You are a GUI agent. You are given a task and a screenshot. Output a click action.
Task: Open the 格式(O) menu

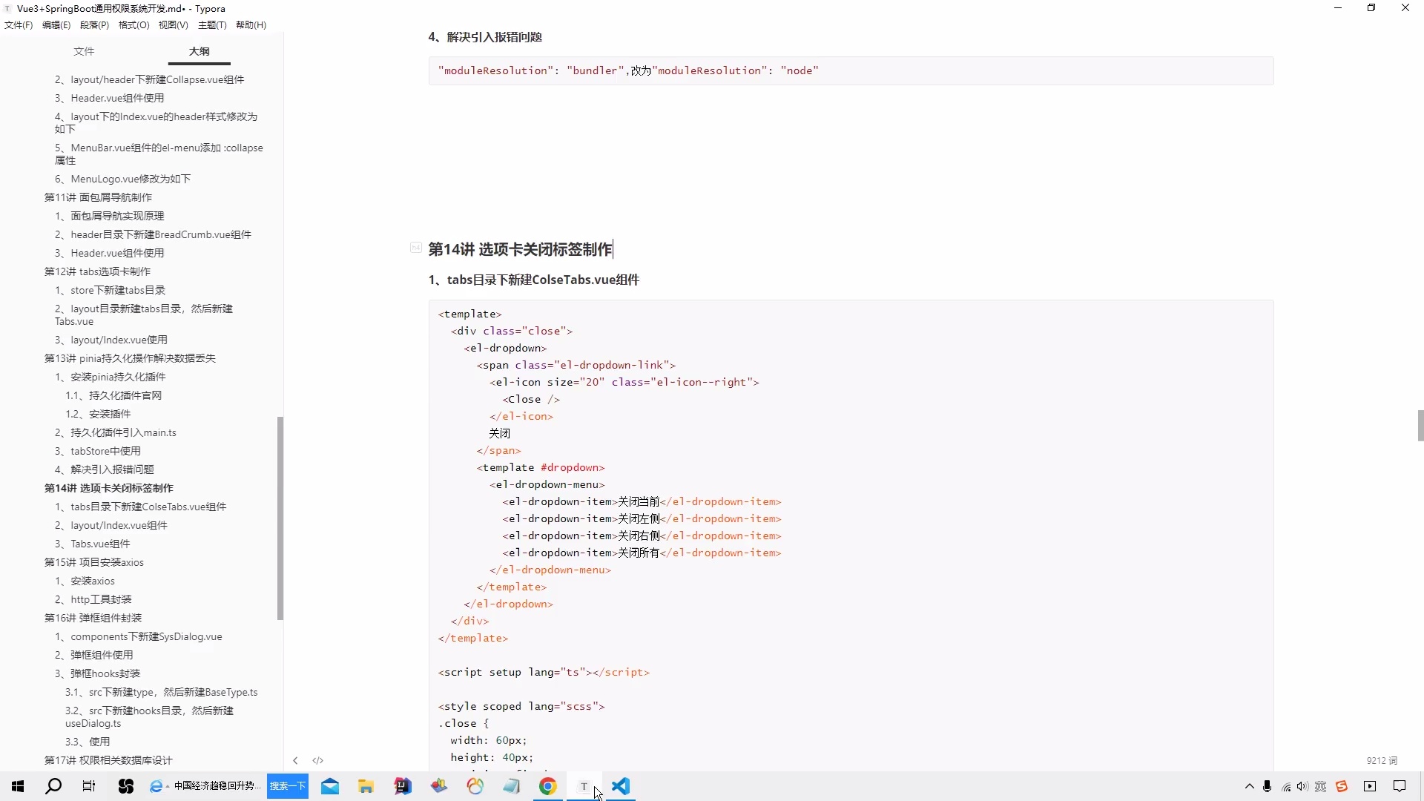click(133, 24)
